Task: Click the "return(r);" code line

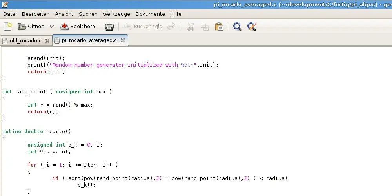Action: click(x=43, y=111)
